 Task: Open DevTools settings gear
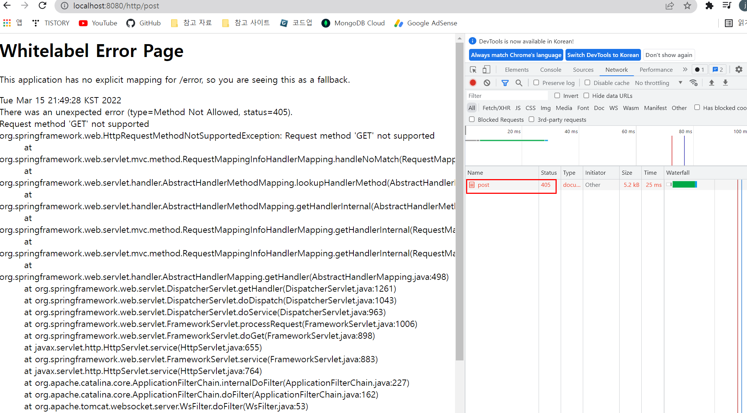click(x=739, y=70)
